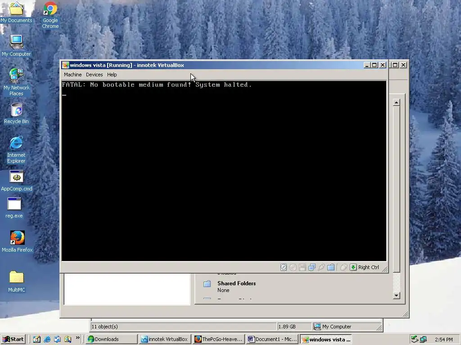Select the Recycle Bin icon
Image resolution: width=461 pixels, height=345 pixels.
click(16, 113)
